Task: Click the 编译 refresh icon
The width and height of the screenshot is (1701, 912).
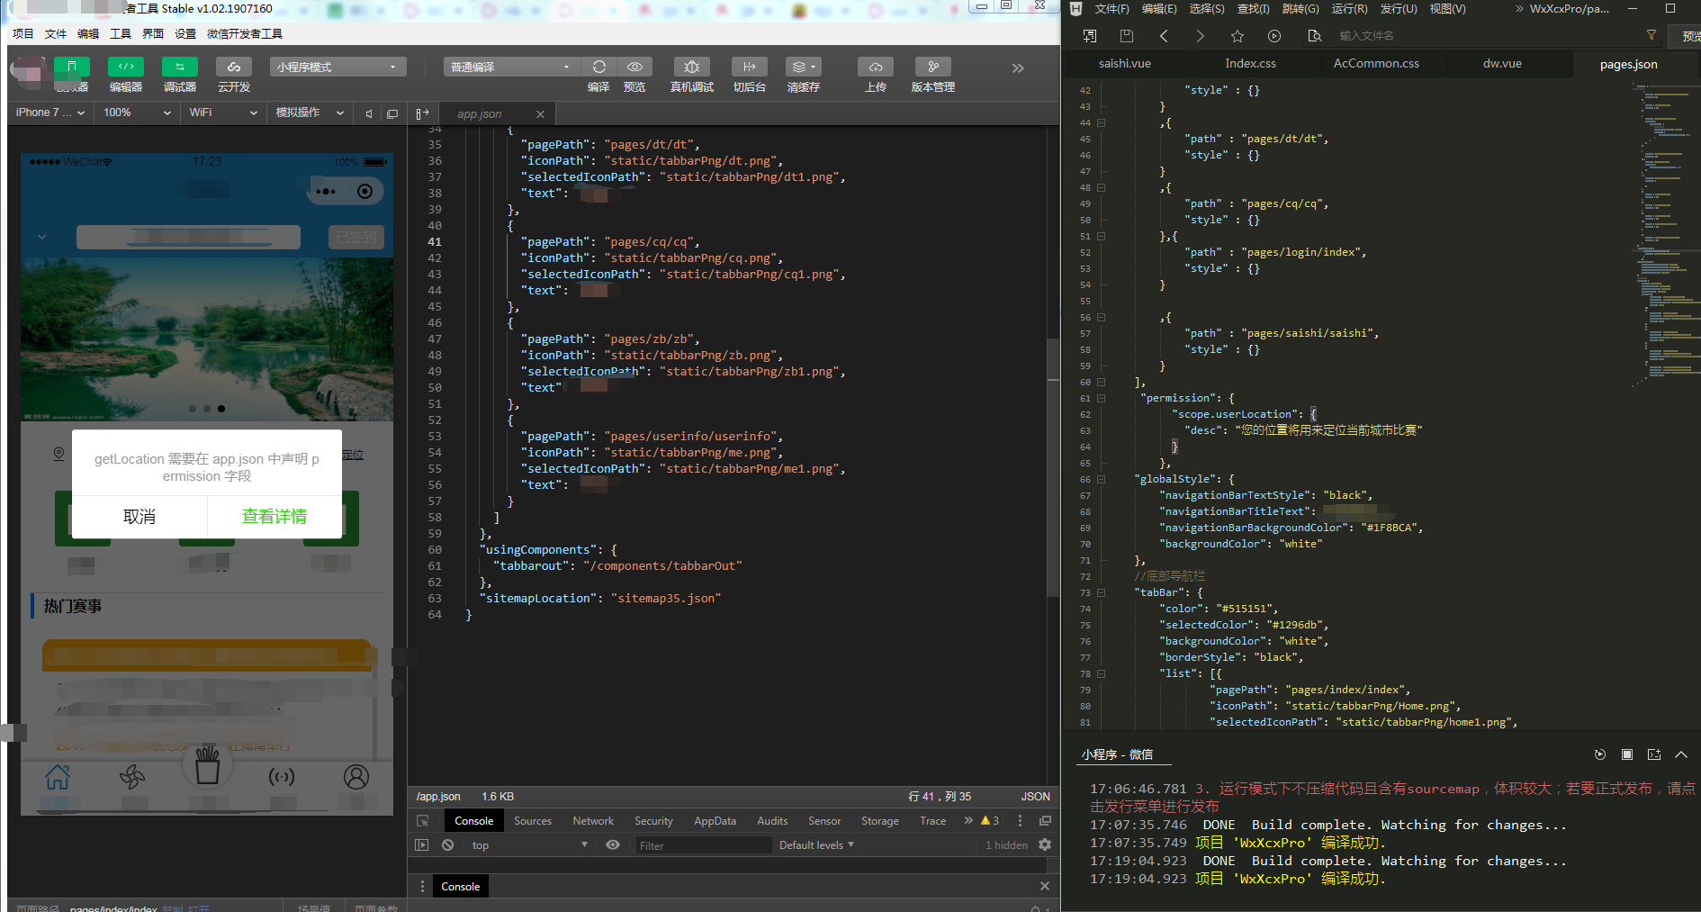Action: 598,68
